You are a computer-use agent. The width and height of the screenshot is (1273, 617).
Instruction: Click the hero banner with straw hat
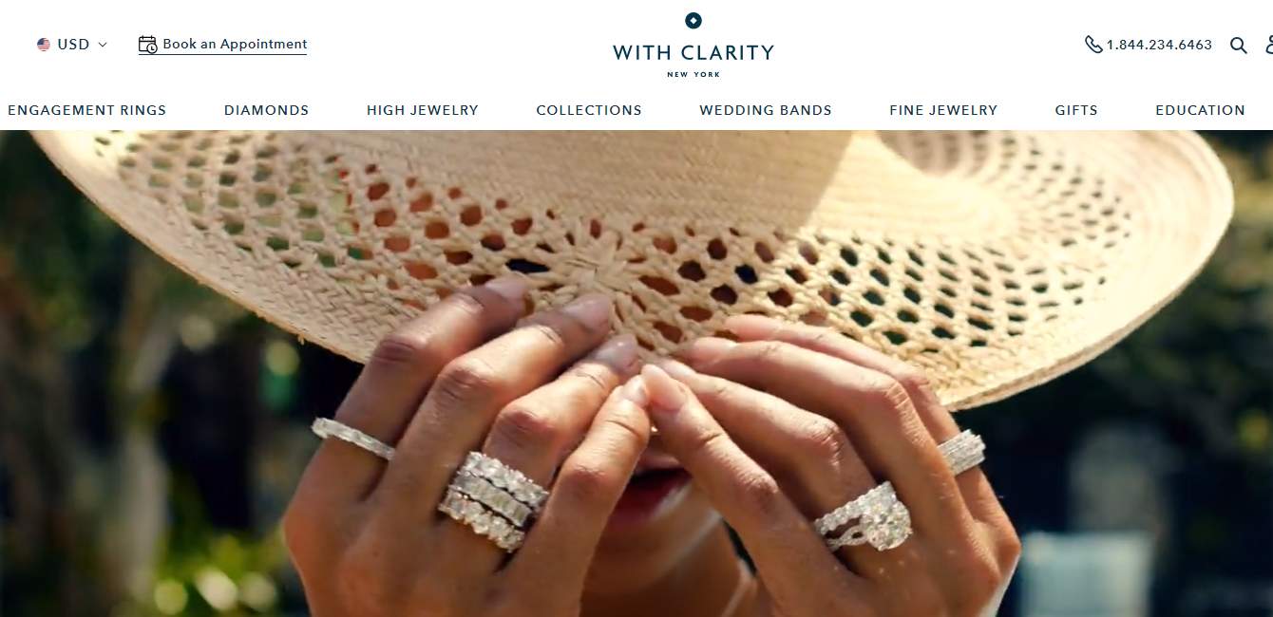[x=636, y=373]
